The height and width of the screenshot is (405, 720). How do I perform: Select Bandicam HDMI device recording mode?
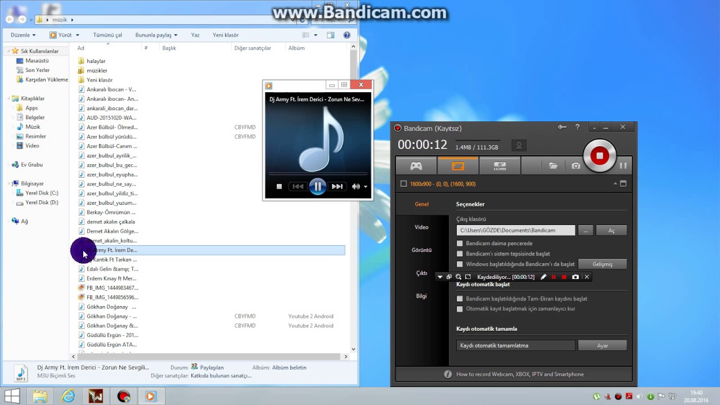click(x=499, y=166)
